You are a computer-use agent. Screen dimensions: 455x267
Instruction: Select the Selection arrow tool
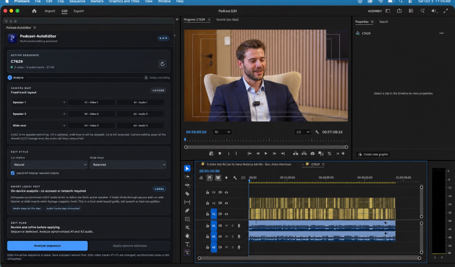187,168
